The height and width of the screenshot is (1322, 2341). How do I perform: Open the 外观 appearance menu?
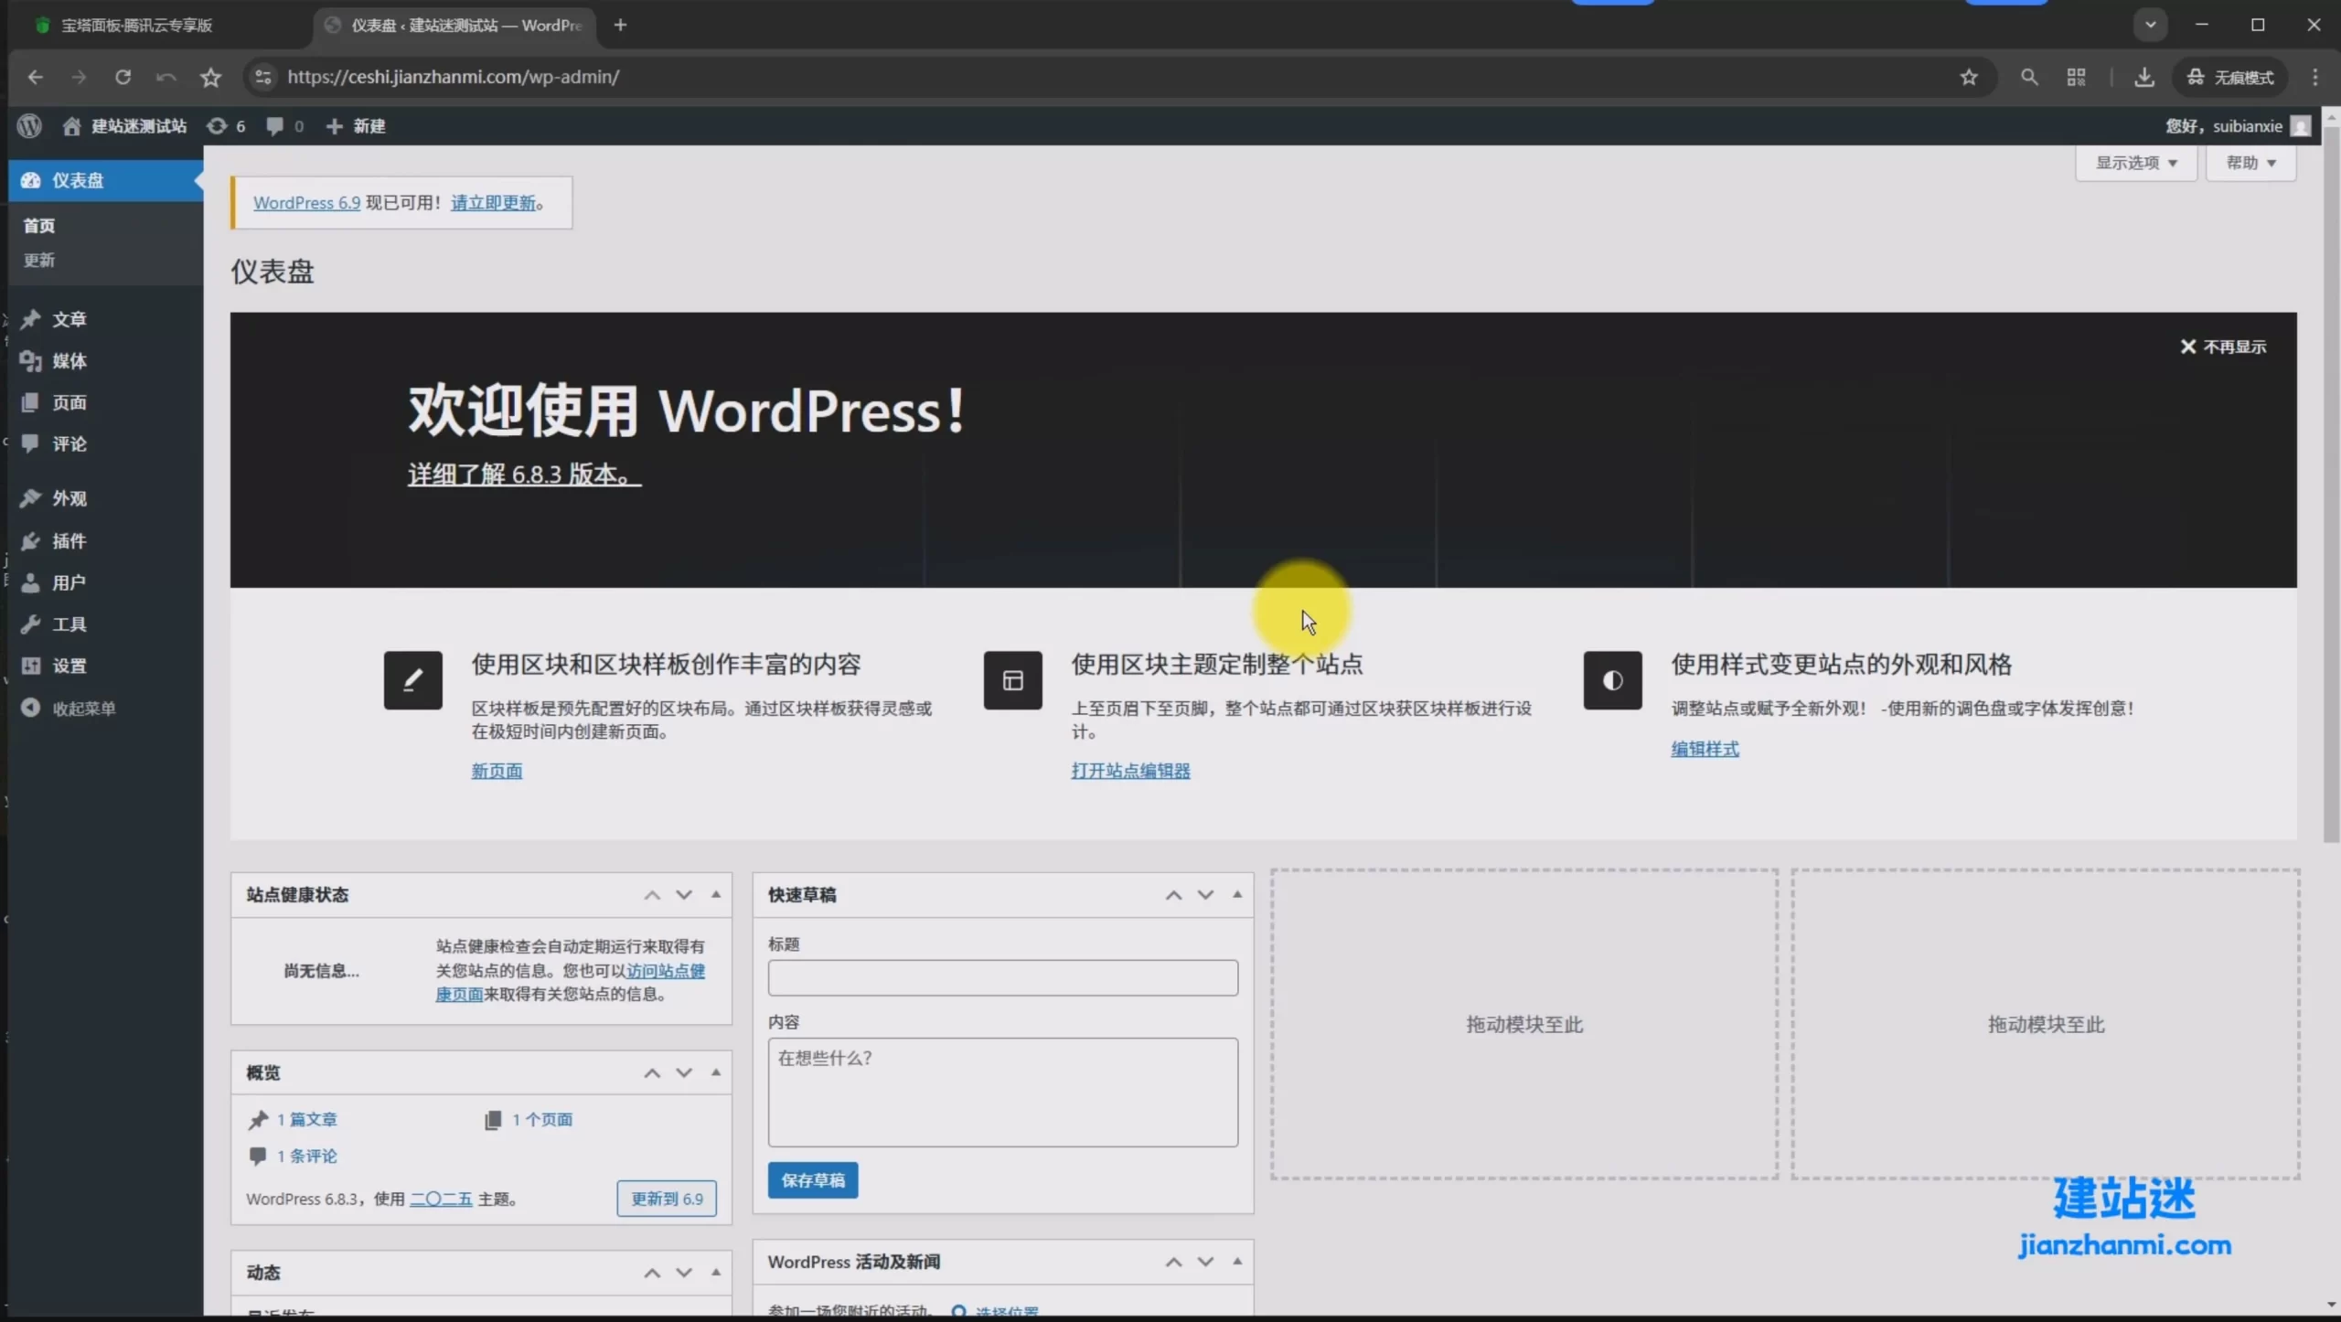[x=69, y=498]
